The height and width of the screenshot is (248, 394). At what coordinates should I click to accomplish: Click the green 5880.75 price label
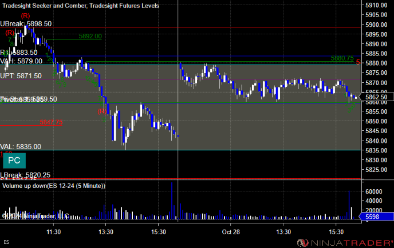[x=342, y=58]
